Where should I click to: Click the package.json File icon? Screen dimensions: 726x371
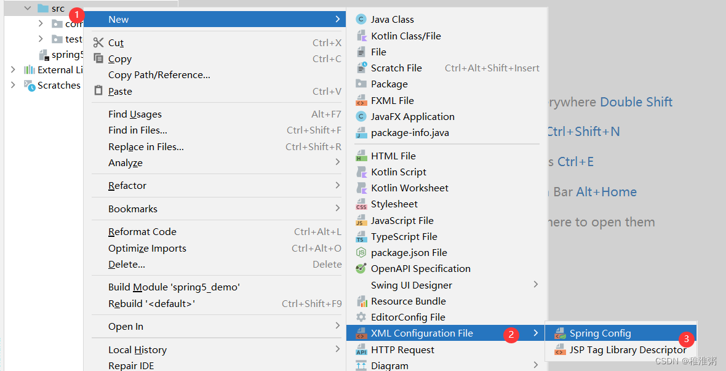click(x=361, y=252)
